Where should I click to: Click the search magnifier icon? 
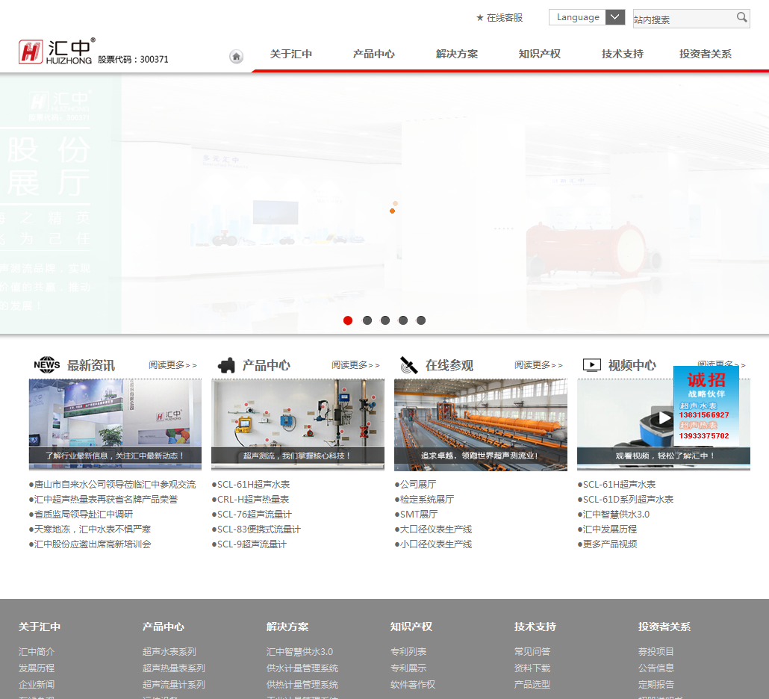click(741, 18)
